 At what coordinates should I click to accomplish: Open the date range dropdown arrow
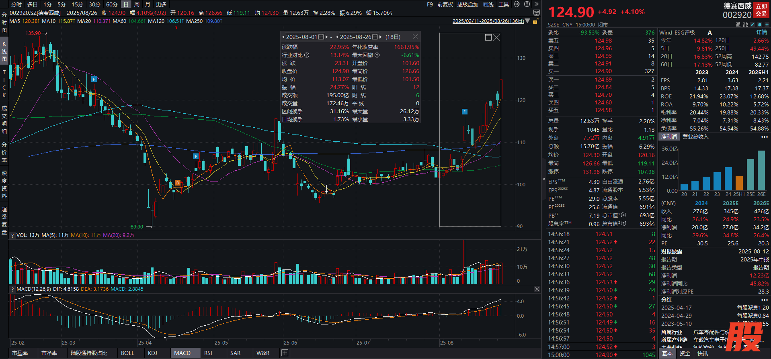click(527, 21)
